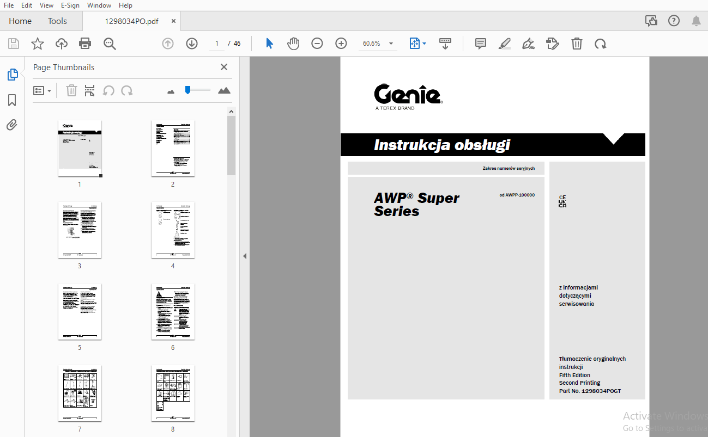Click the 'Instrukcja obsługi' heading

442,145
